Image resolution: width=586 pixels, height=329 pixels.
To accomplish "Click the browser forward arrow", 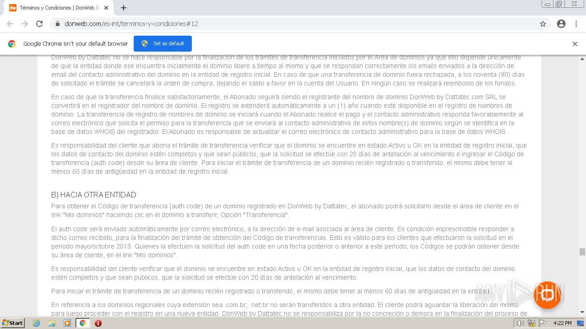I will click(x=25, y=24).
